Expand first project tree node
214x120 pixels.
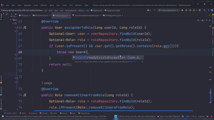click(11, 20)
